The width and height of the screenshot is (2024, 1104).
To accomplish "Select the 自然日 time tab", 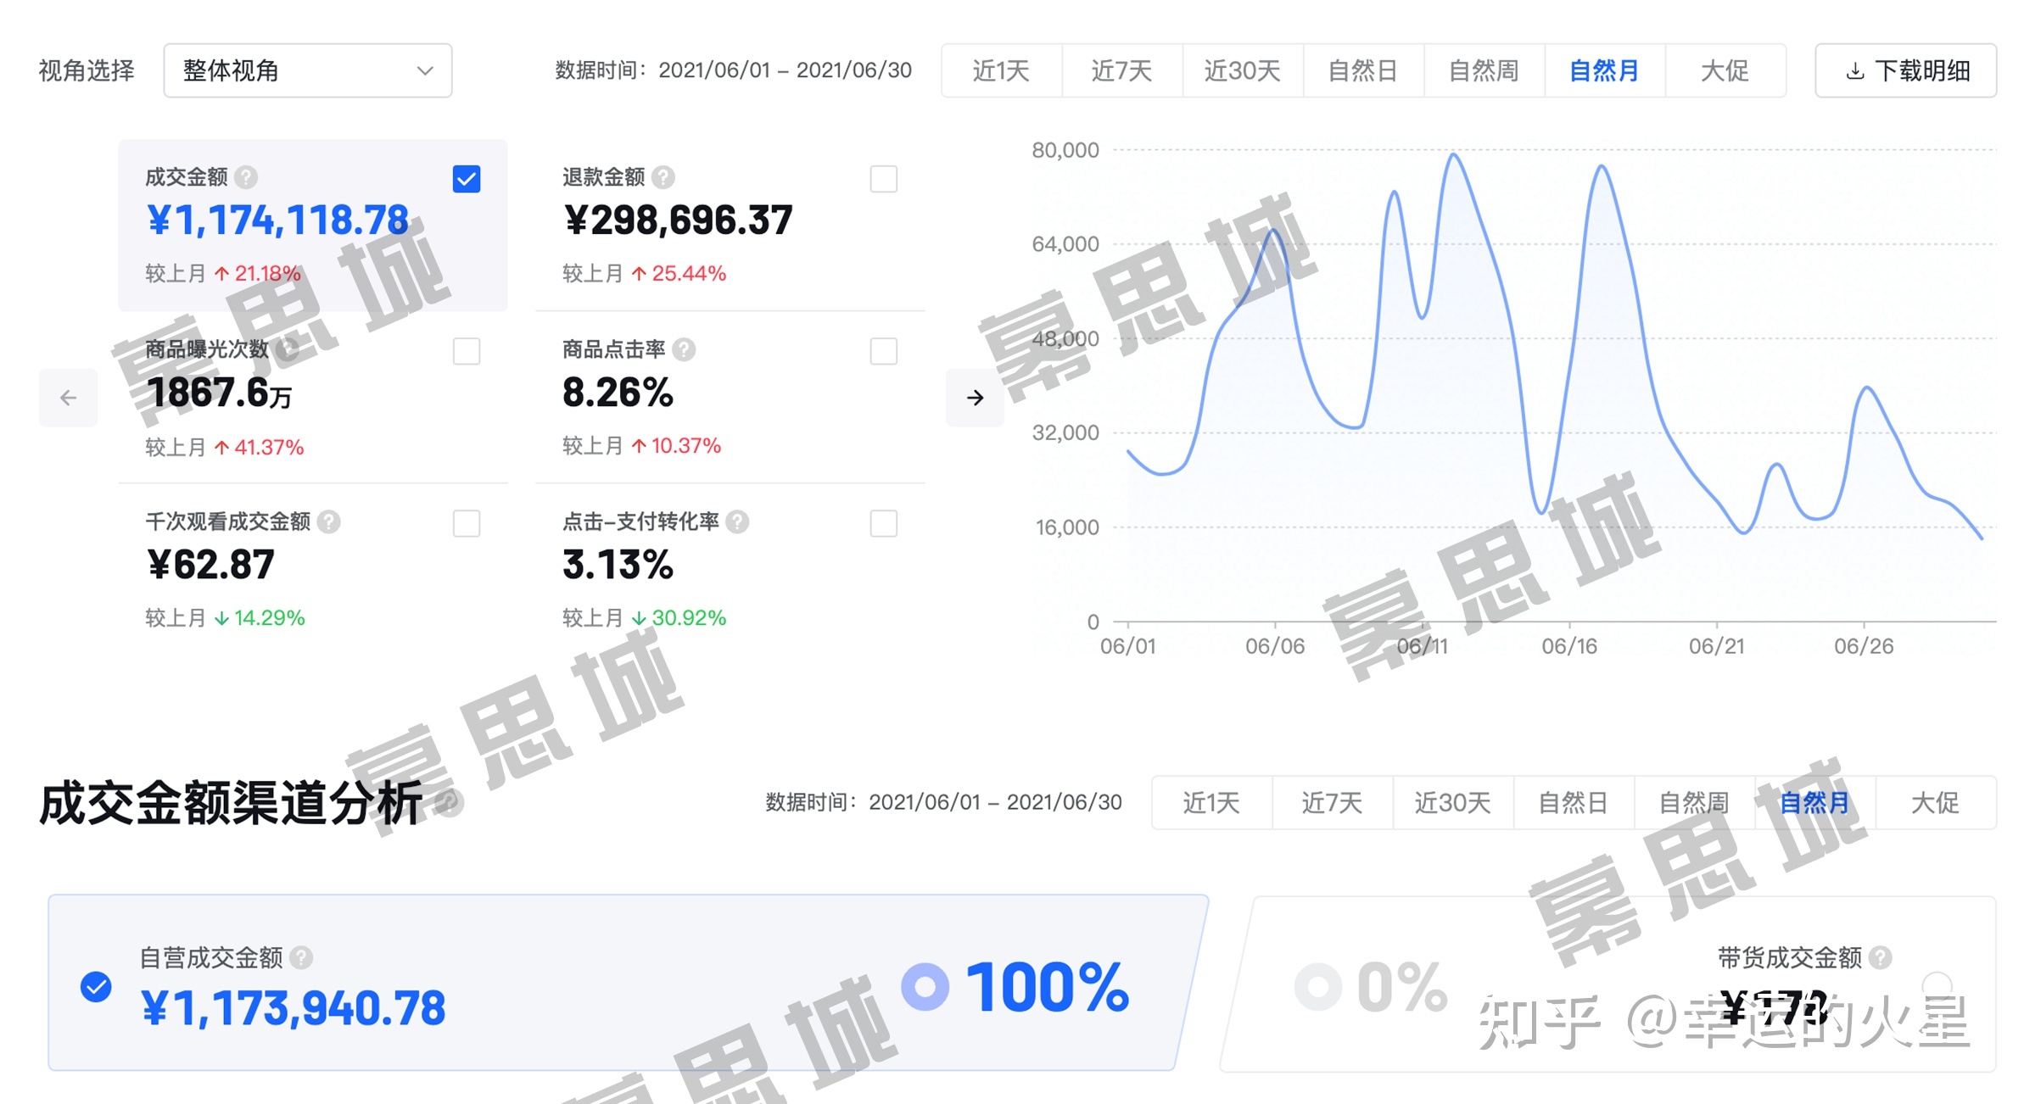I will tap(1362, 71).
